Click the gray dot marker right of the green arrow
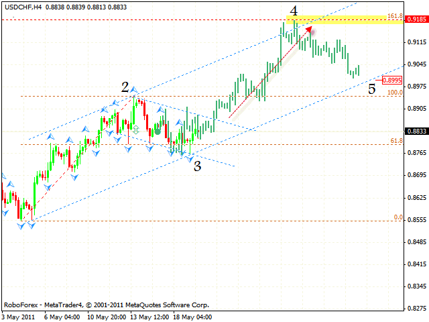 tap(158, 131)
